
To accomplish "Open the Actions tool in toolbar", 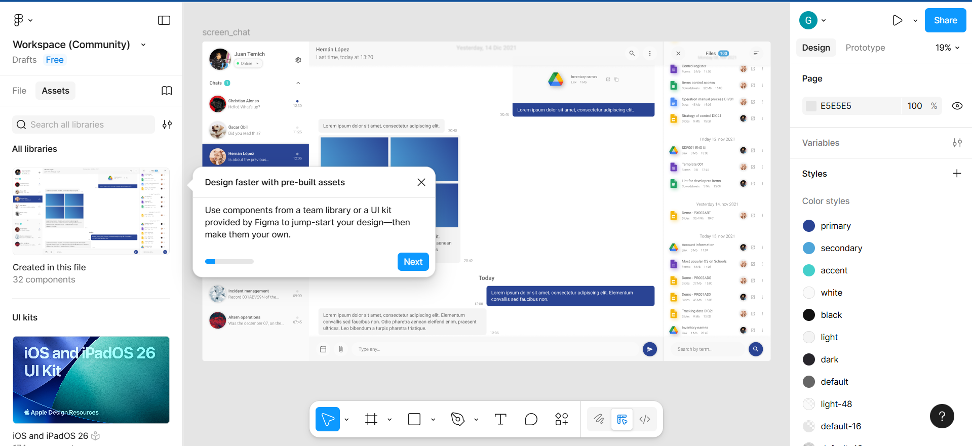I will (x=562, y=419).
